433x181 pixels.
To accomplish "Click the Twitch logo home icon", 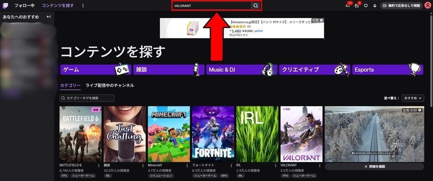I will pyautogui.click(x=5, y=6).
